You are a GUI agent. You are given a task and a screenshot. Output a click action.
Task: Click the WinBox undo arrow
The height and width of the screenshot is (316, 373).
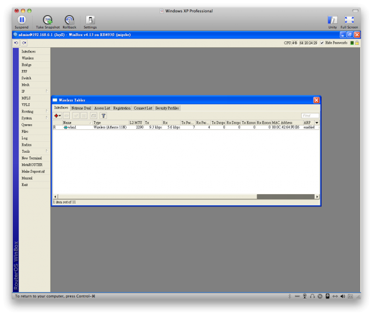16,43
